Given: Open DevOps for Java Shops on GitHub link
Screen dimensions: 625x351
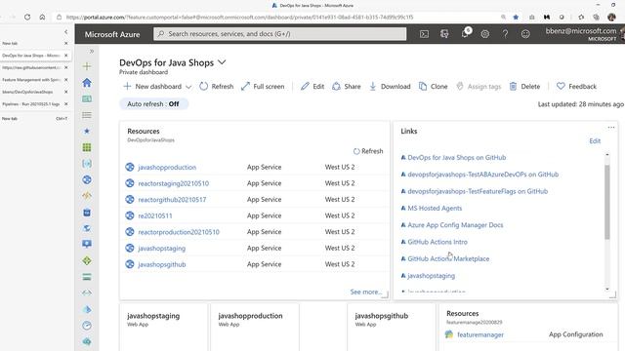Looking at the screenshot, I should point(457,158).
